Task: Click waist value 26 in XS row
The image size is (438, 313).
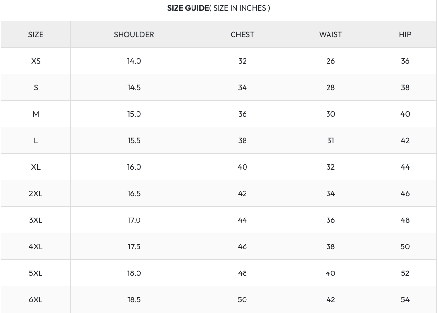Action: 330,61
